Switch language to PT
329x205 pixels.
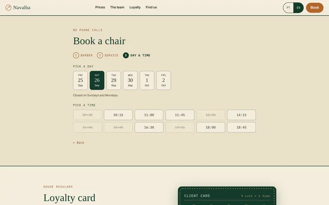tap(288, 8)
